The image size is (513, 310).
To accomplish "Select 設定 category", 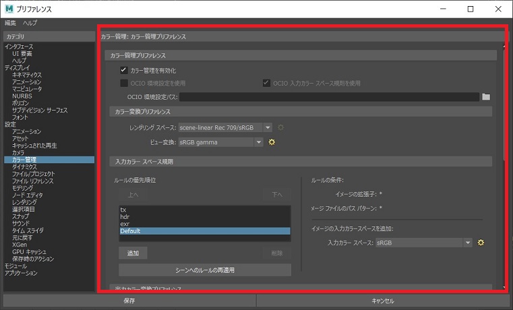I will coord(10,124).
